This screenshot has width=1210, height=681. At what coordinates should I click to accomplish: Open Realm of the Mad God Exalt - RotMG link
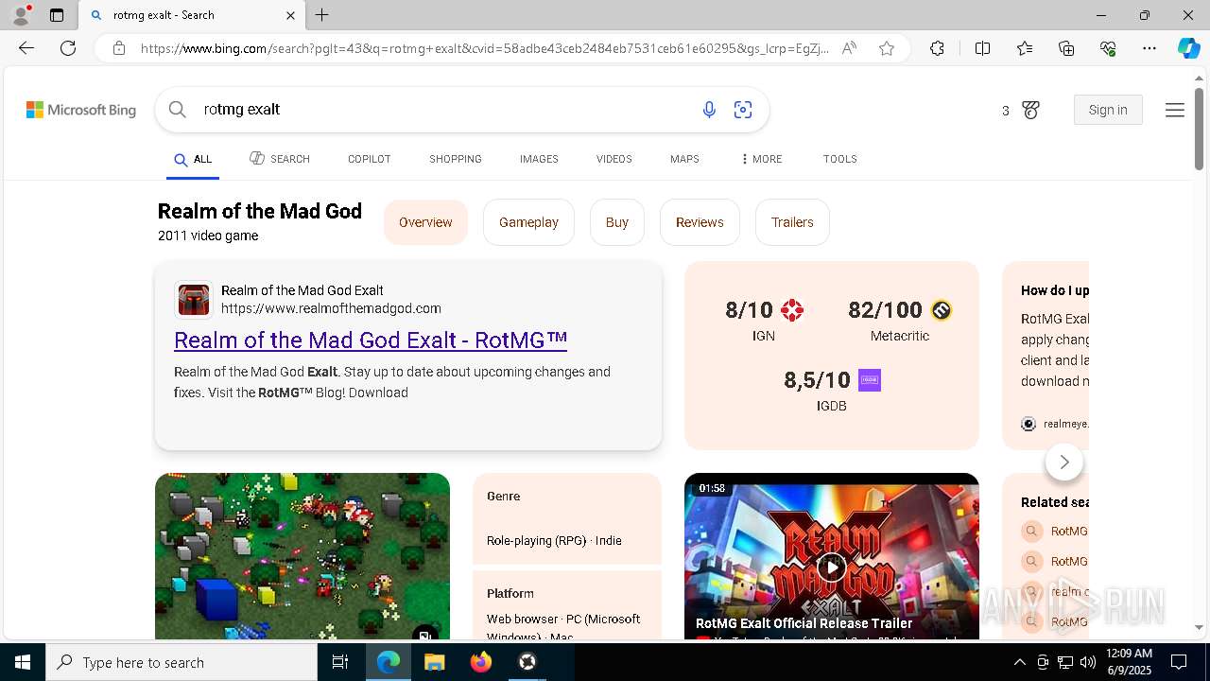click(x=371, y=340)
